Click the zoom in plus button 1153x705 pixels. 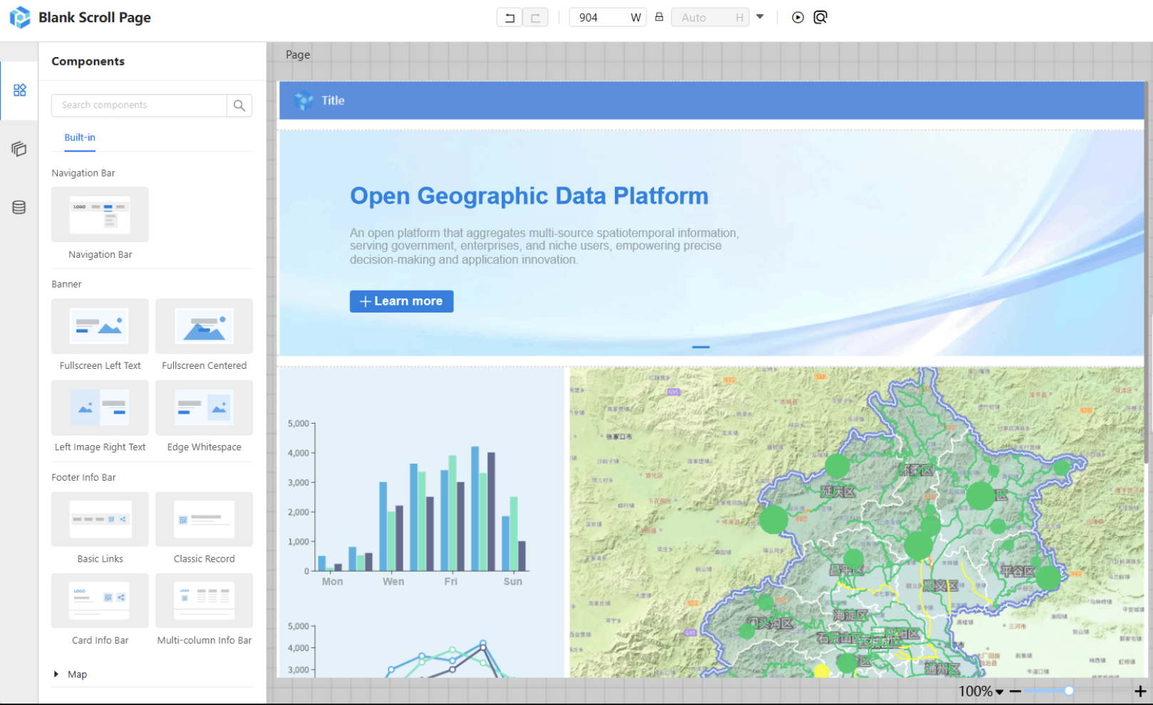point(1140,691)
